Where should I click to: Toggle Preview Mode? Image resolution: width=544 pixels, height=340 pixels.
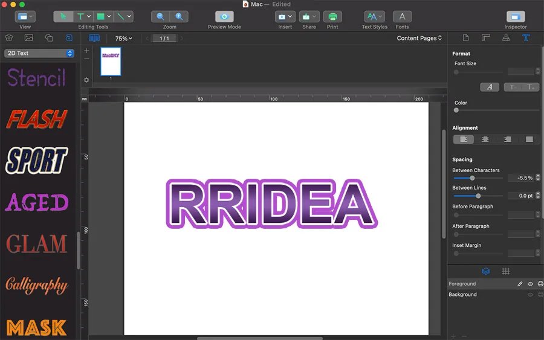coord(224,17)
